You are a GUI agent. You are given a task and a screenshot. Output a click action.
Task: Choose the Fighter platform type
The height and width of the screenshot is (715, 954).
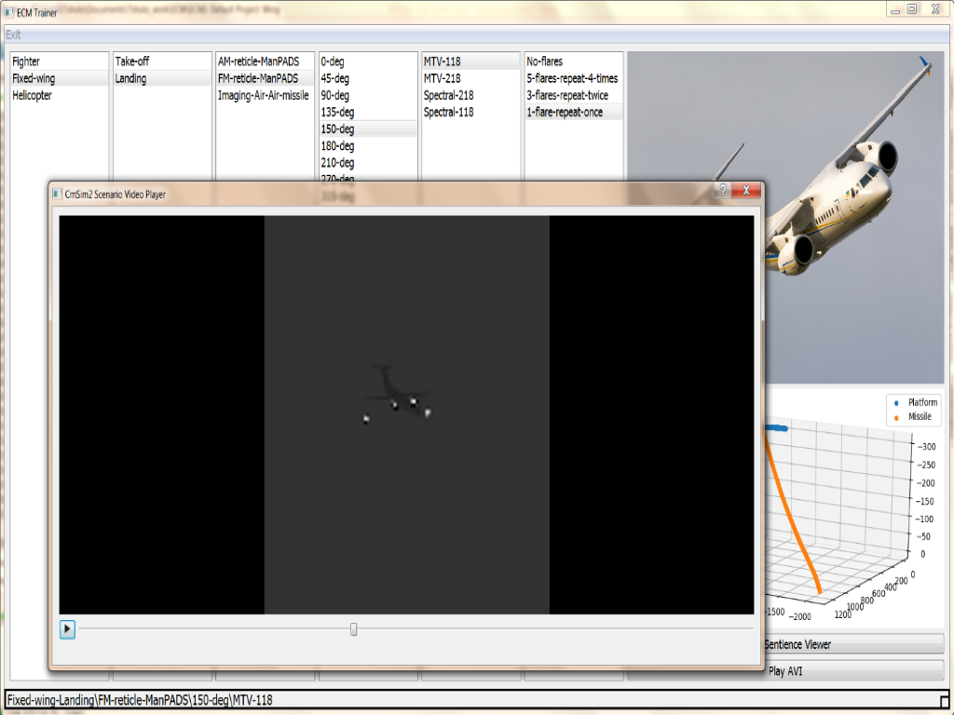[26, 62]
